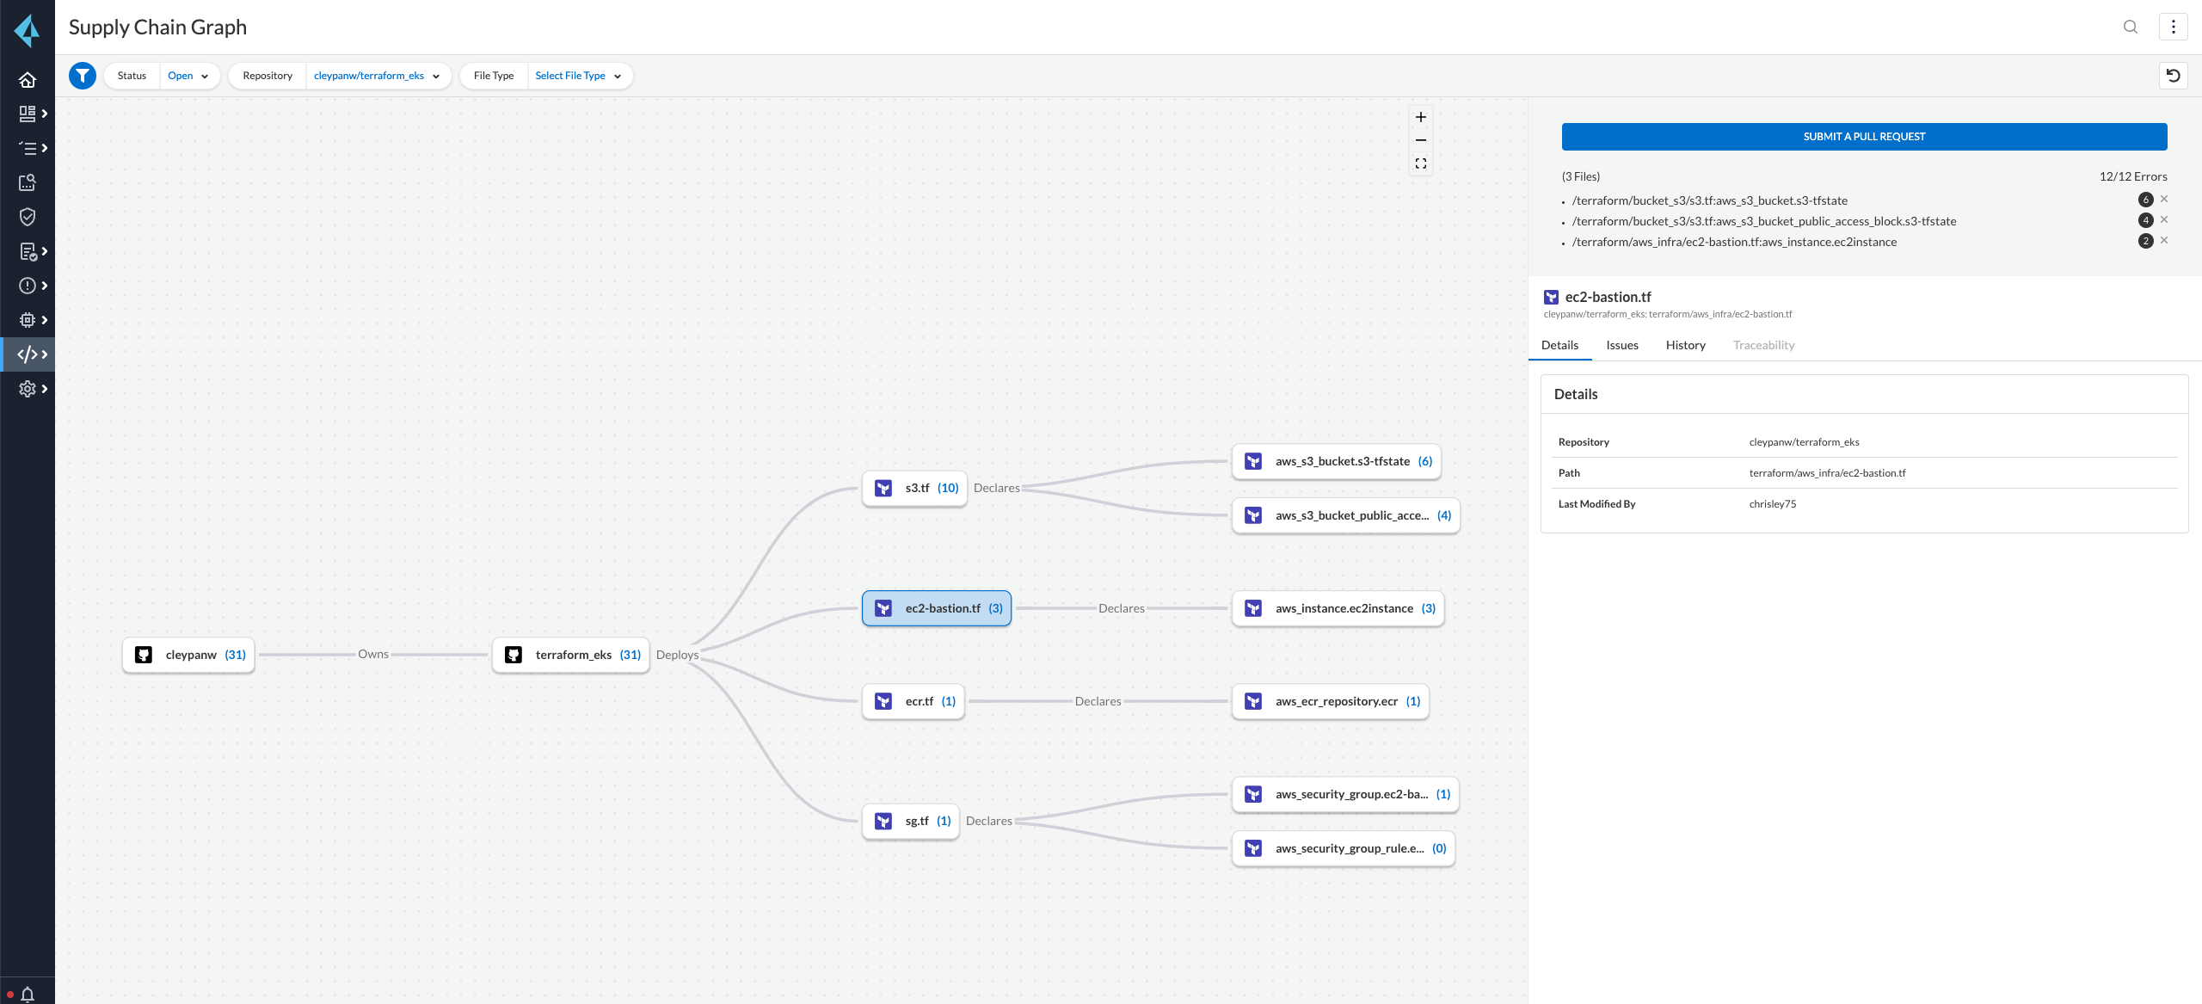Switch to the Issues tab
The height and width of the screenshot is (1004, 2202).
(1621, 345)
